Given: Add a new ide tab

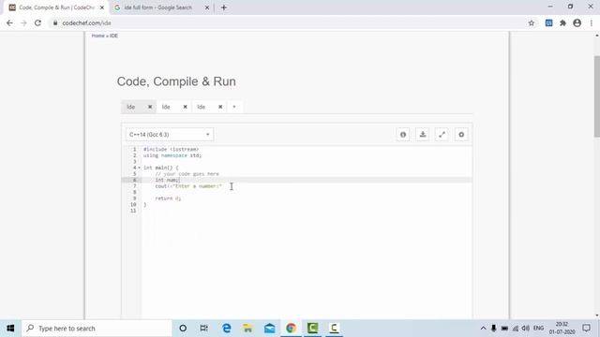Looking at the screenshot, I should point(234,107).
